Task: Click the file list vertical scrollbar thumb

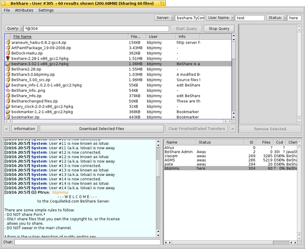Action: (x=234, y=50)
